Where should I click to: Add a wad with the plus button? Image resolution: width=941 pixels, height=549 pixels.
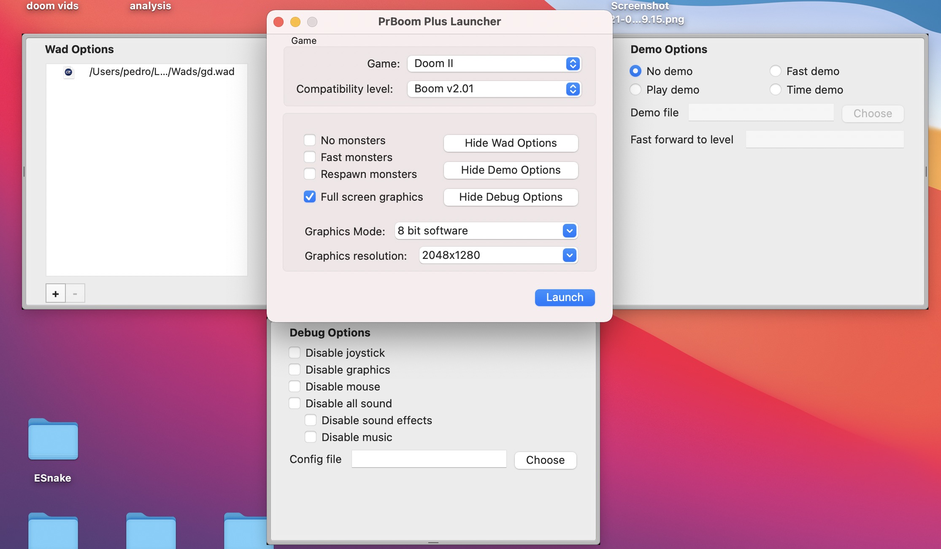(56, 293)
